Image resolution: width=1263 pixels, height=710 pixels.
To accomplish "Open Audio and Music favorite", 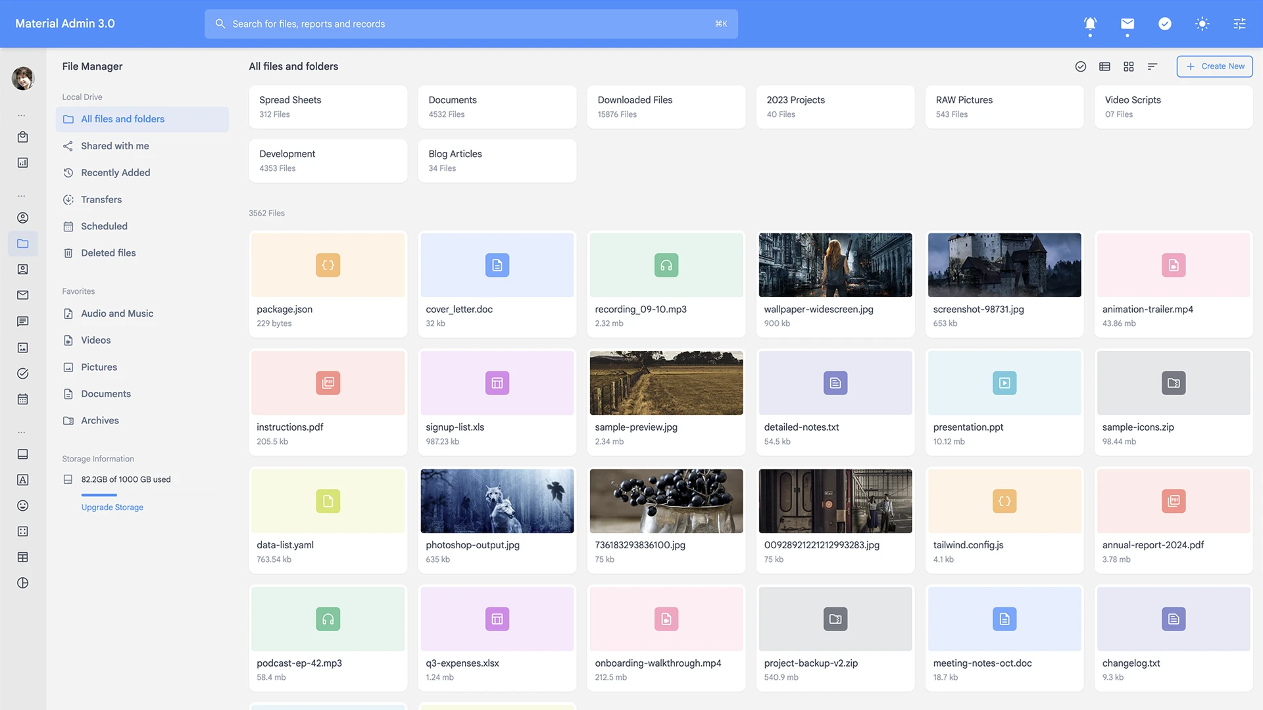I will tap(142, 314).
